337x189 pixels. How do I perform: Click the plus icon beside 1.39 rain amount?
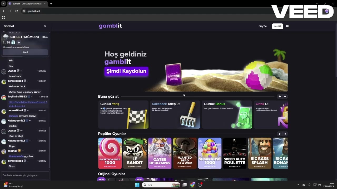pos(19,43)
